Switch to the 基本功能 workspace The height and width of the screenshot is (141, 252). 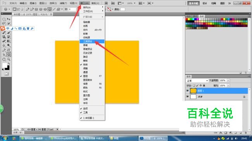coord(193,3)
